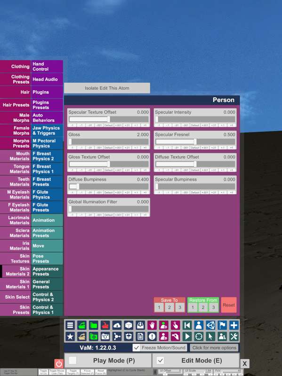Screen dimensions: 282x376
Task: Click the red power quit button
Action: click(59, 363)
